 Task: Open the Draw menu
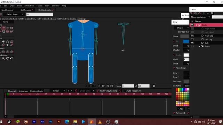point(12,6)
